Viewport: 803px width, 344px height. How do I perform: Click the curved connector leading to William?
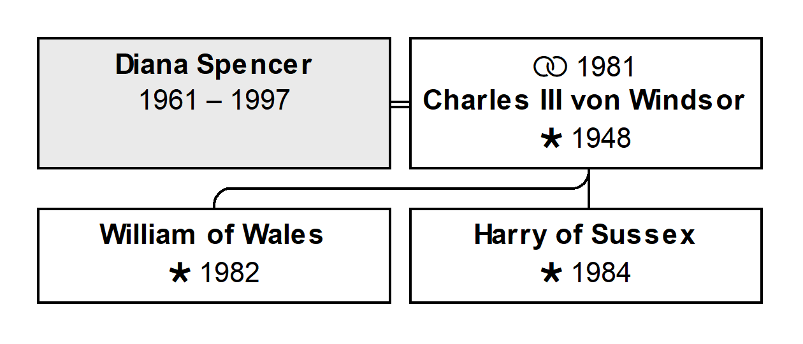pos(401,189)
